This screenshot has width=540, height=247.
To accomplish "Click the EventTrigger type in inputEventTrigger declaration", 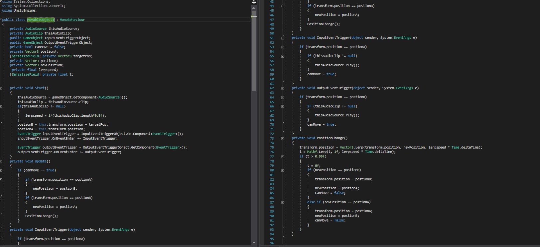I will click(x=29, y=134).
